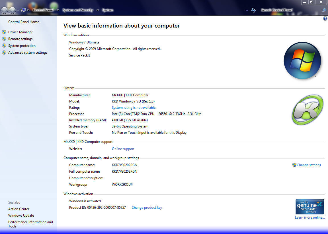Click Change product key link
328x234 pixels.
[x=147, y=208]
